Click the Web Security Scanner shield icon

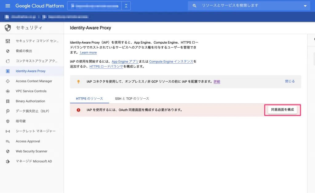click(8, 152)
